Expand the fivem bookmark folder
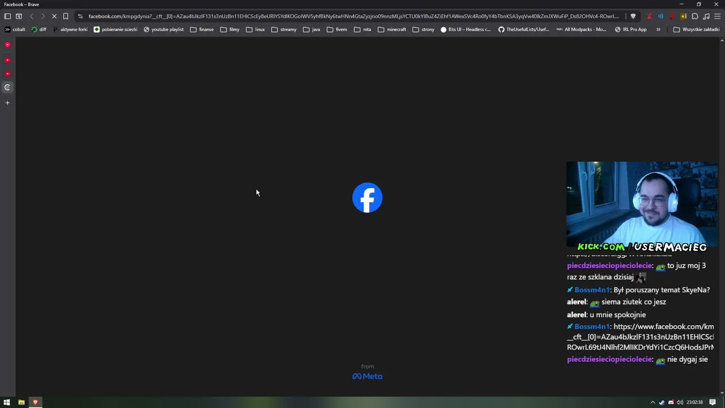The width and height of the screenshot is (725, 408). [x=337, y=29]
